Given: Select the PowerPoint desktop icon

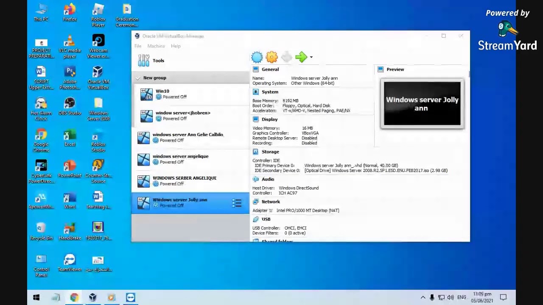Looking at the screenshot, I should click(x=70, y=169).
